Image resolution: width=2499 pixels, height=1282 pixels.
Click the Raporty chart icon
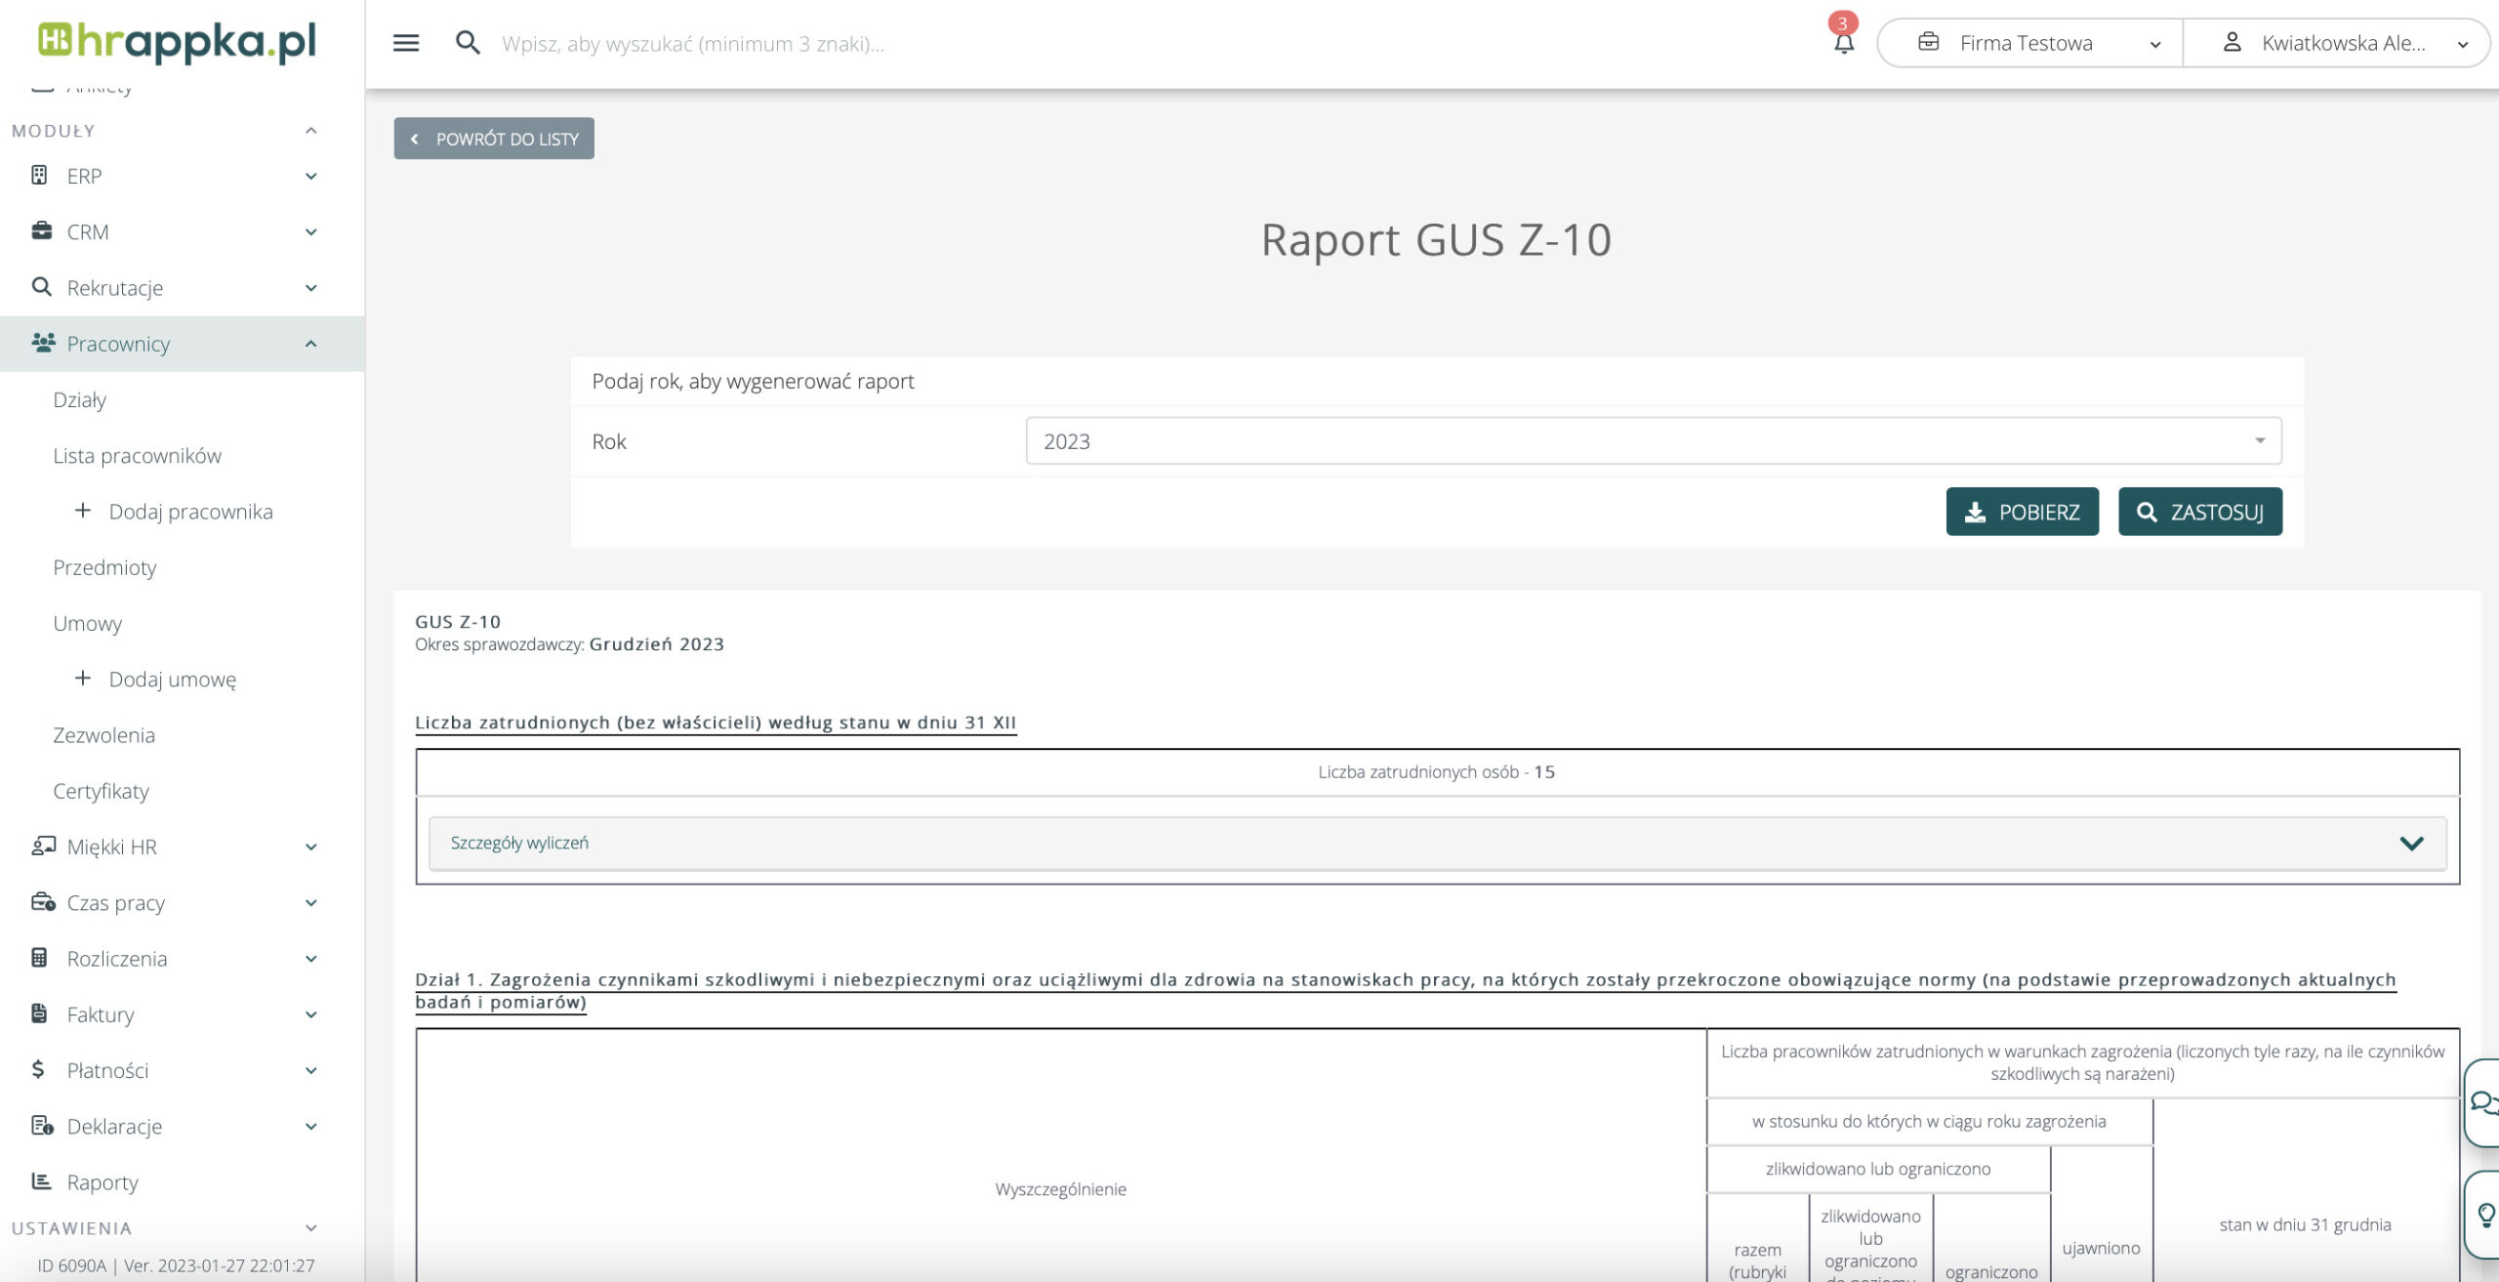point(41,1181)
